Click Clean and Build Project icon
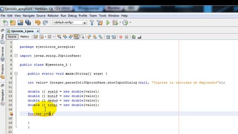 coord(100,23)
